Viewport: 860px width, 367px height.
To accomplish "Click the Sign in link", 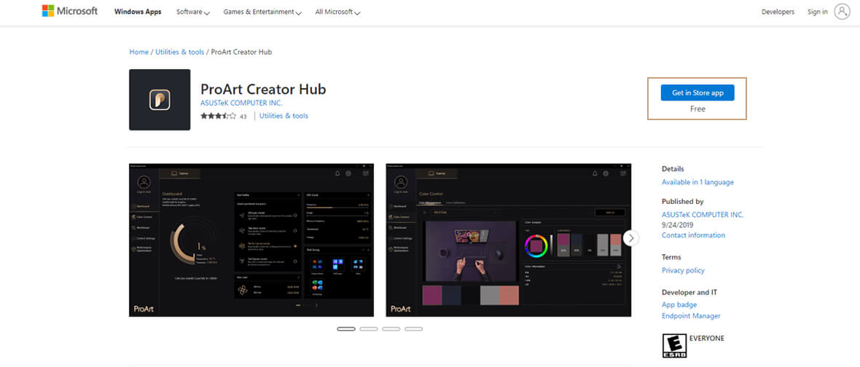I will (817, 12).
